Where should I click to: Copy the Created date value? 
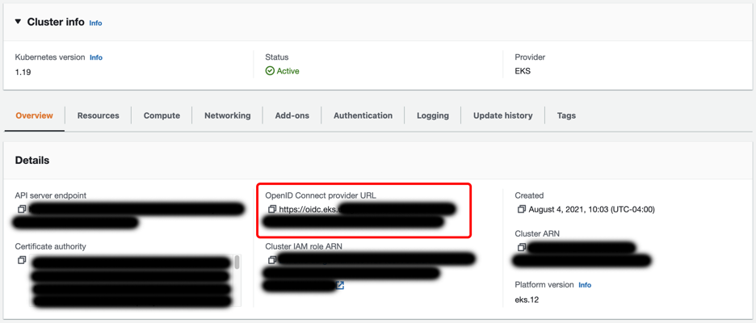522,209
